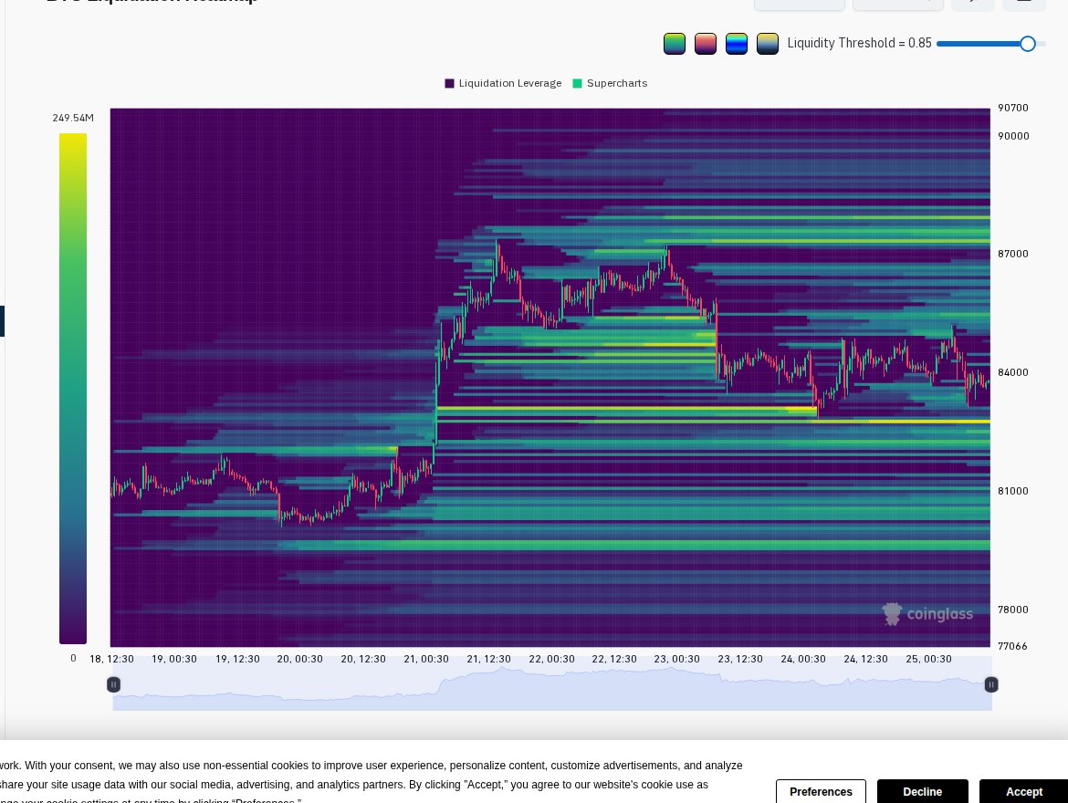1068x803 pixels.
Task: Click the Liquidity Threshold slider handle
Action: (x=1028, y=44)
